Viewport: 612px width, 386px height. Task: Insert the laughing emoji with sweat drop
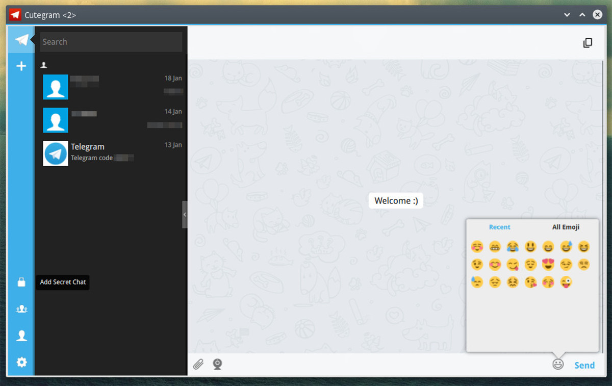point(566,247)
